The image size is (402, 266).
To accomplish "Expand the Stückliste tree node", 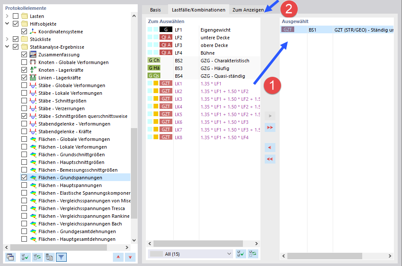I will tap(7, 39).
